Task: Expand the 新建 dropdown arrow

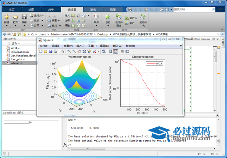Action: coord(7,26)
